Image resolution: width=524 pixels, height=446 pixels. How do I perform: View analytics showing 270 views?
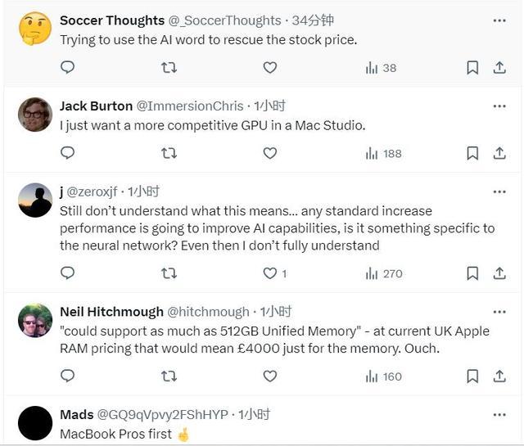pyautogui.click(x=384, y=273)
